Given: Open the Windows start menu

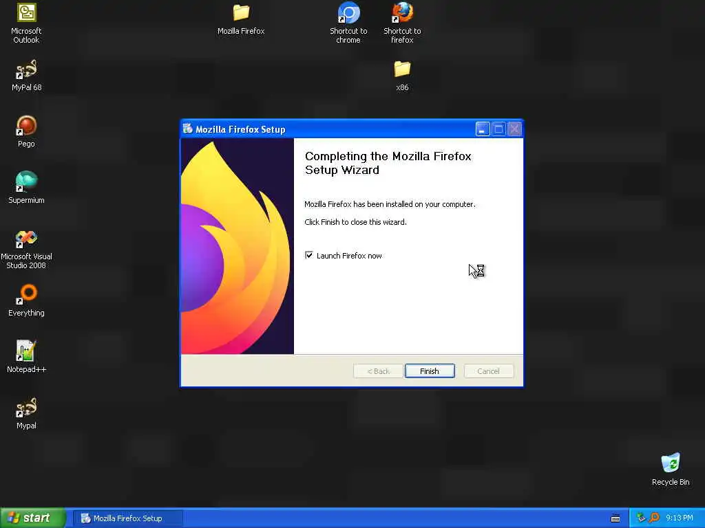Looking at the screenshot, I should [x=33, y=518].
